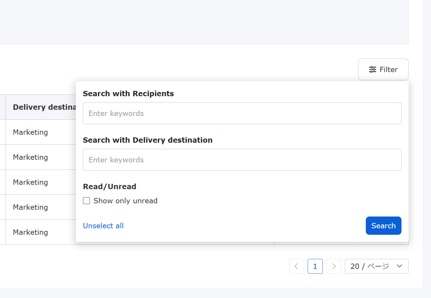The image size is (431, 298).
Task: Click the Read/Unread section heading
Action: click(x=109, y=187)
